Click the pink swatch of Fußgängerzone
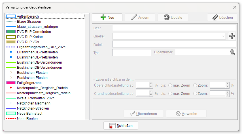 (11, 83)
